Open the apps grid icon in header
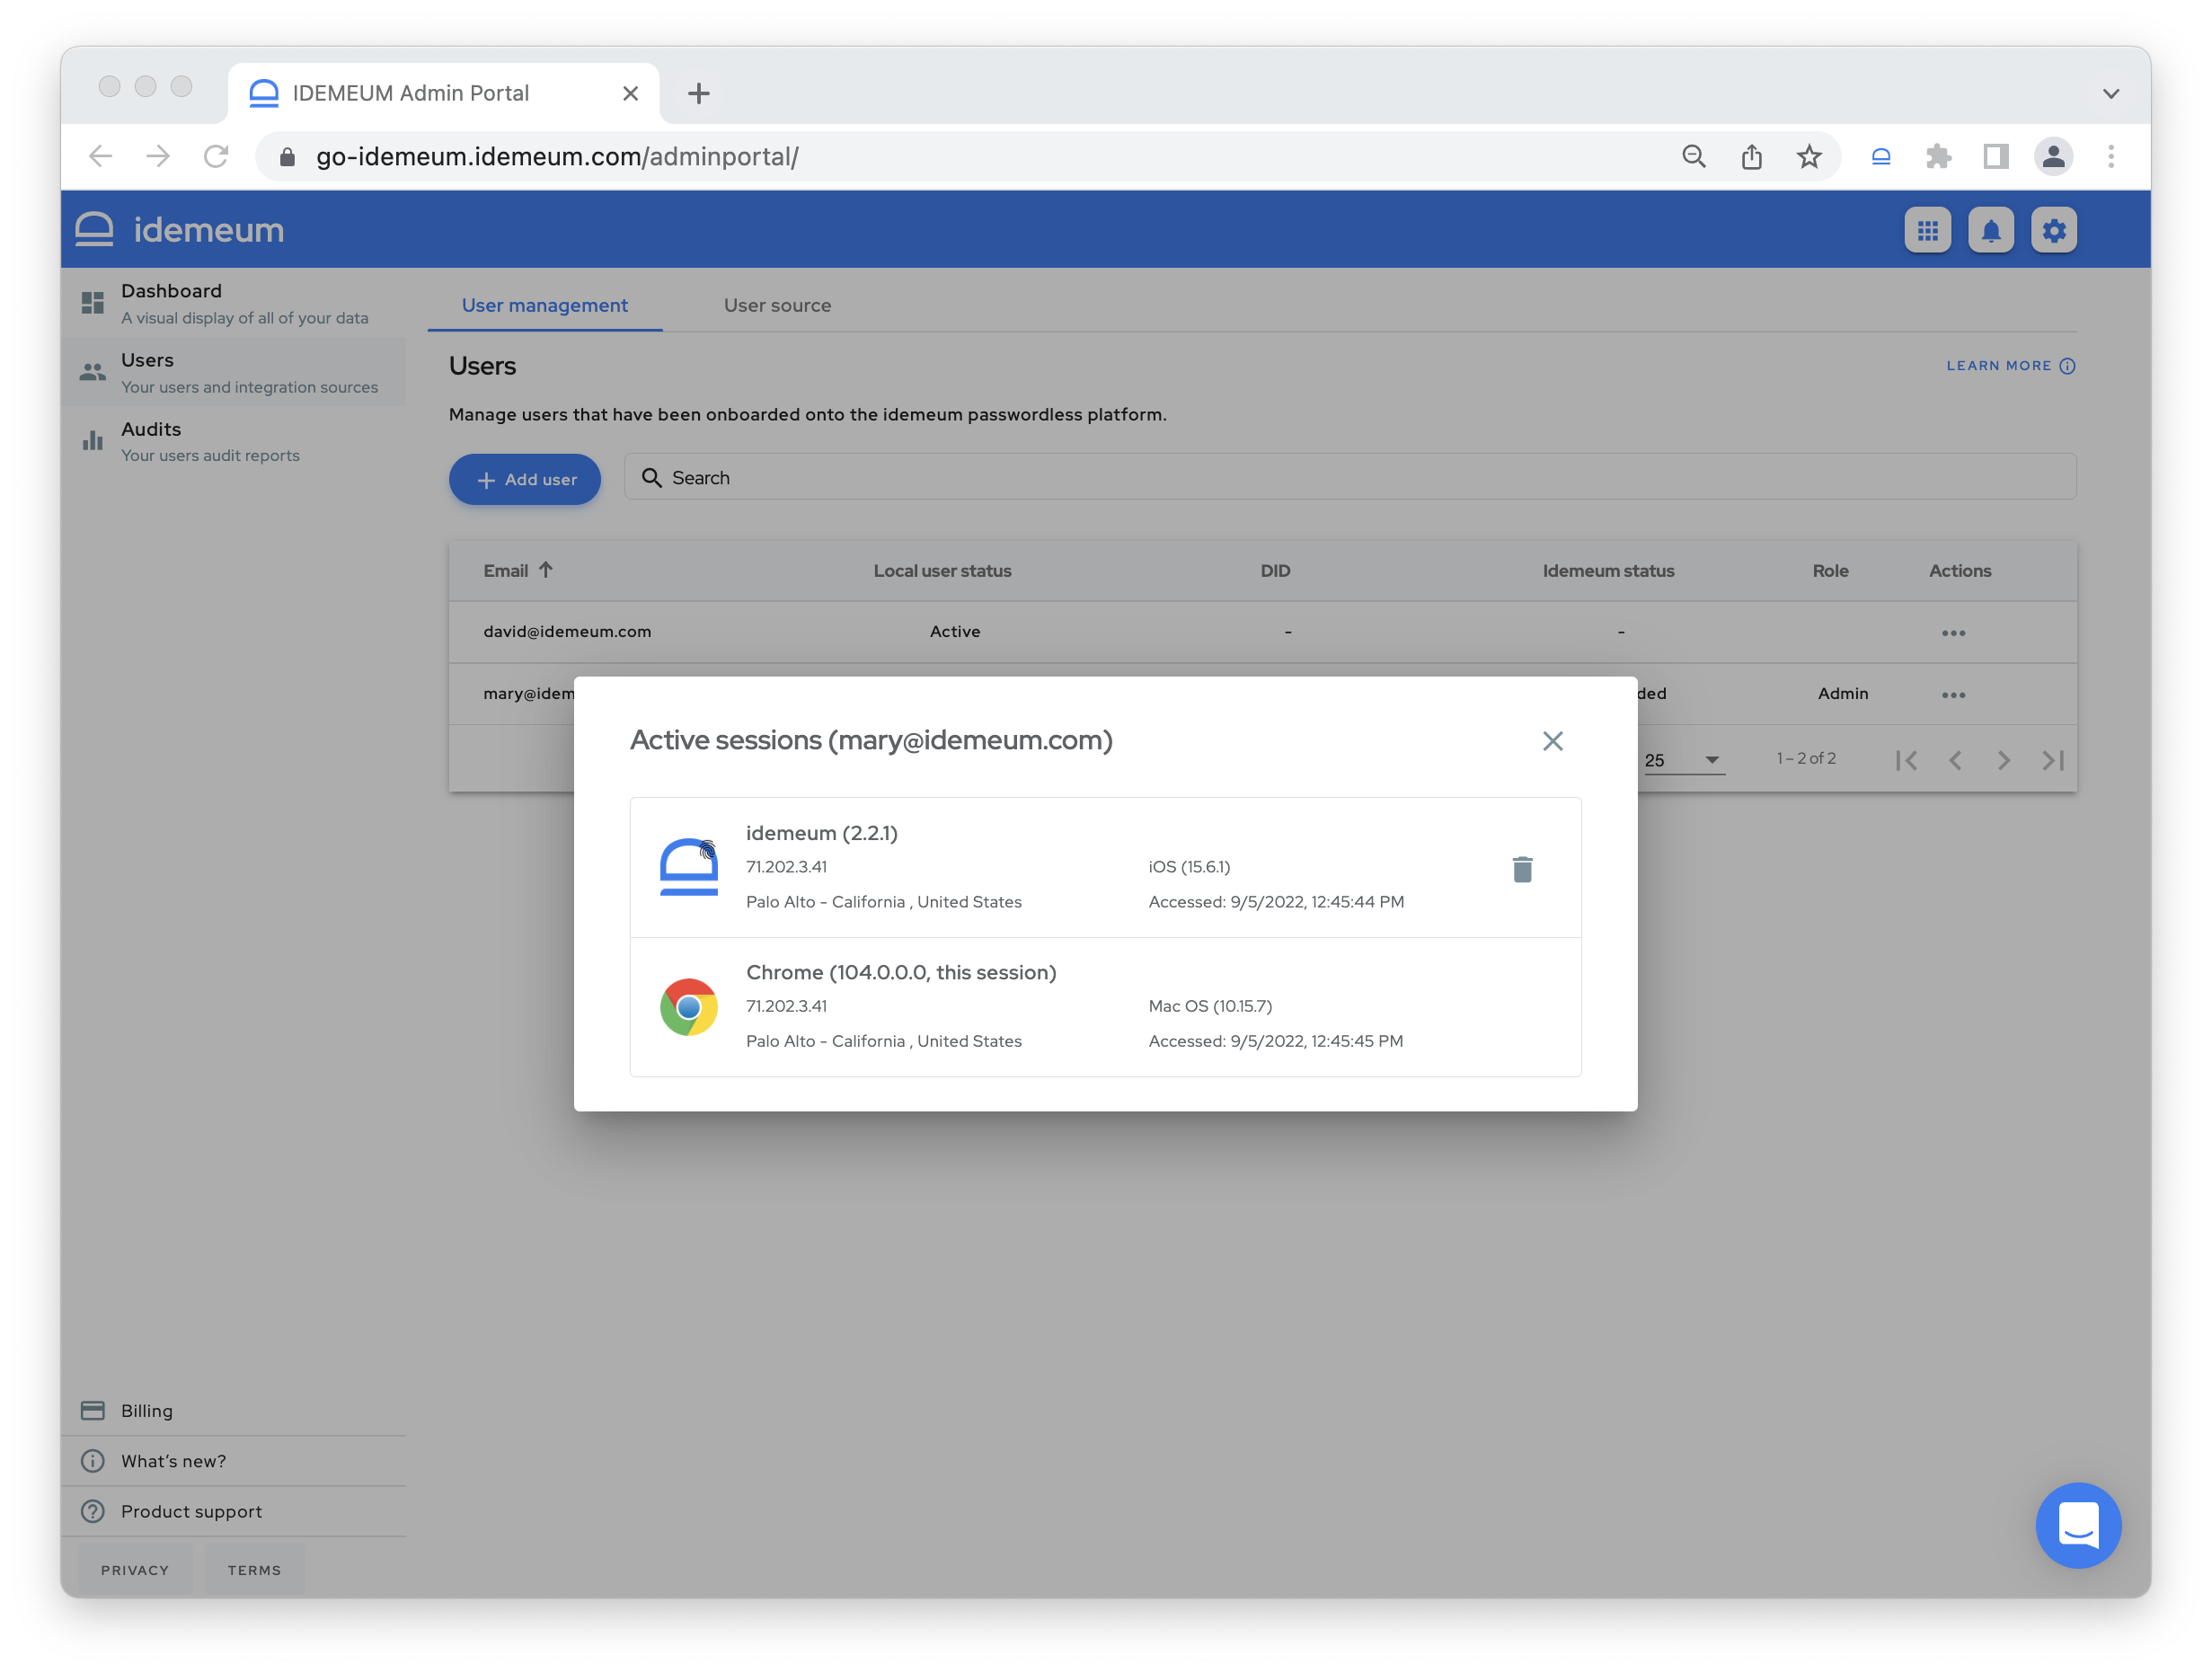This screenshot has height=1673, width=2212. pyautogui.click(x=1927, y=230)
